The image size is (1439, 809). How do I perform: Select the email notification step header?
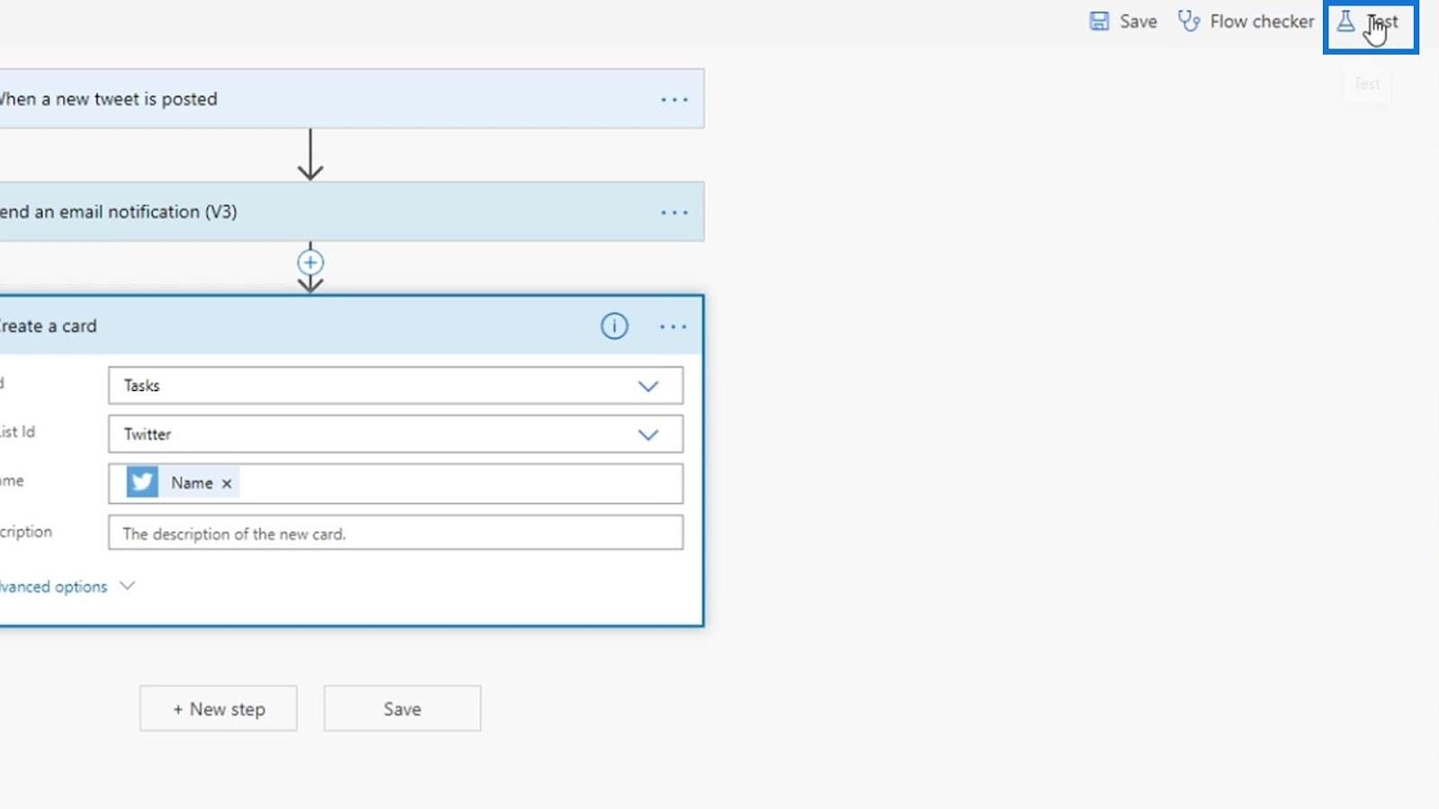click(351, 212)
